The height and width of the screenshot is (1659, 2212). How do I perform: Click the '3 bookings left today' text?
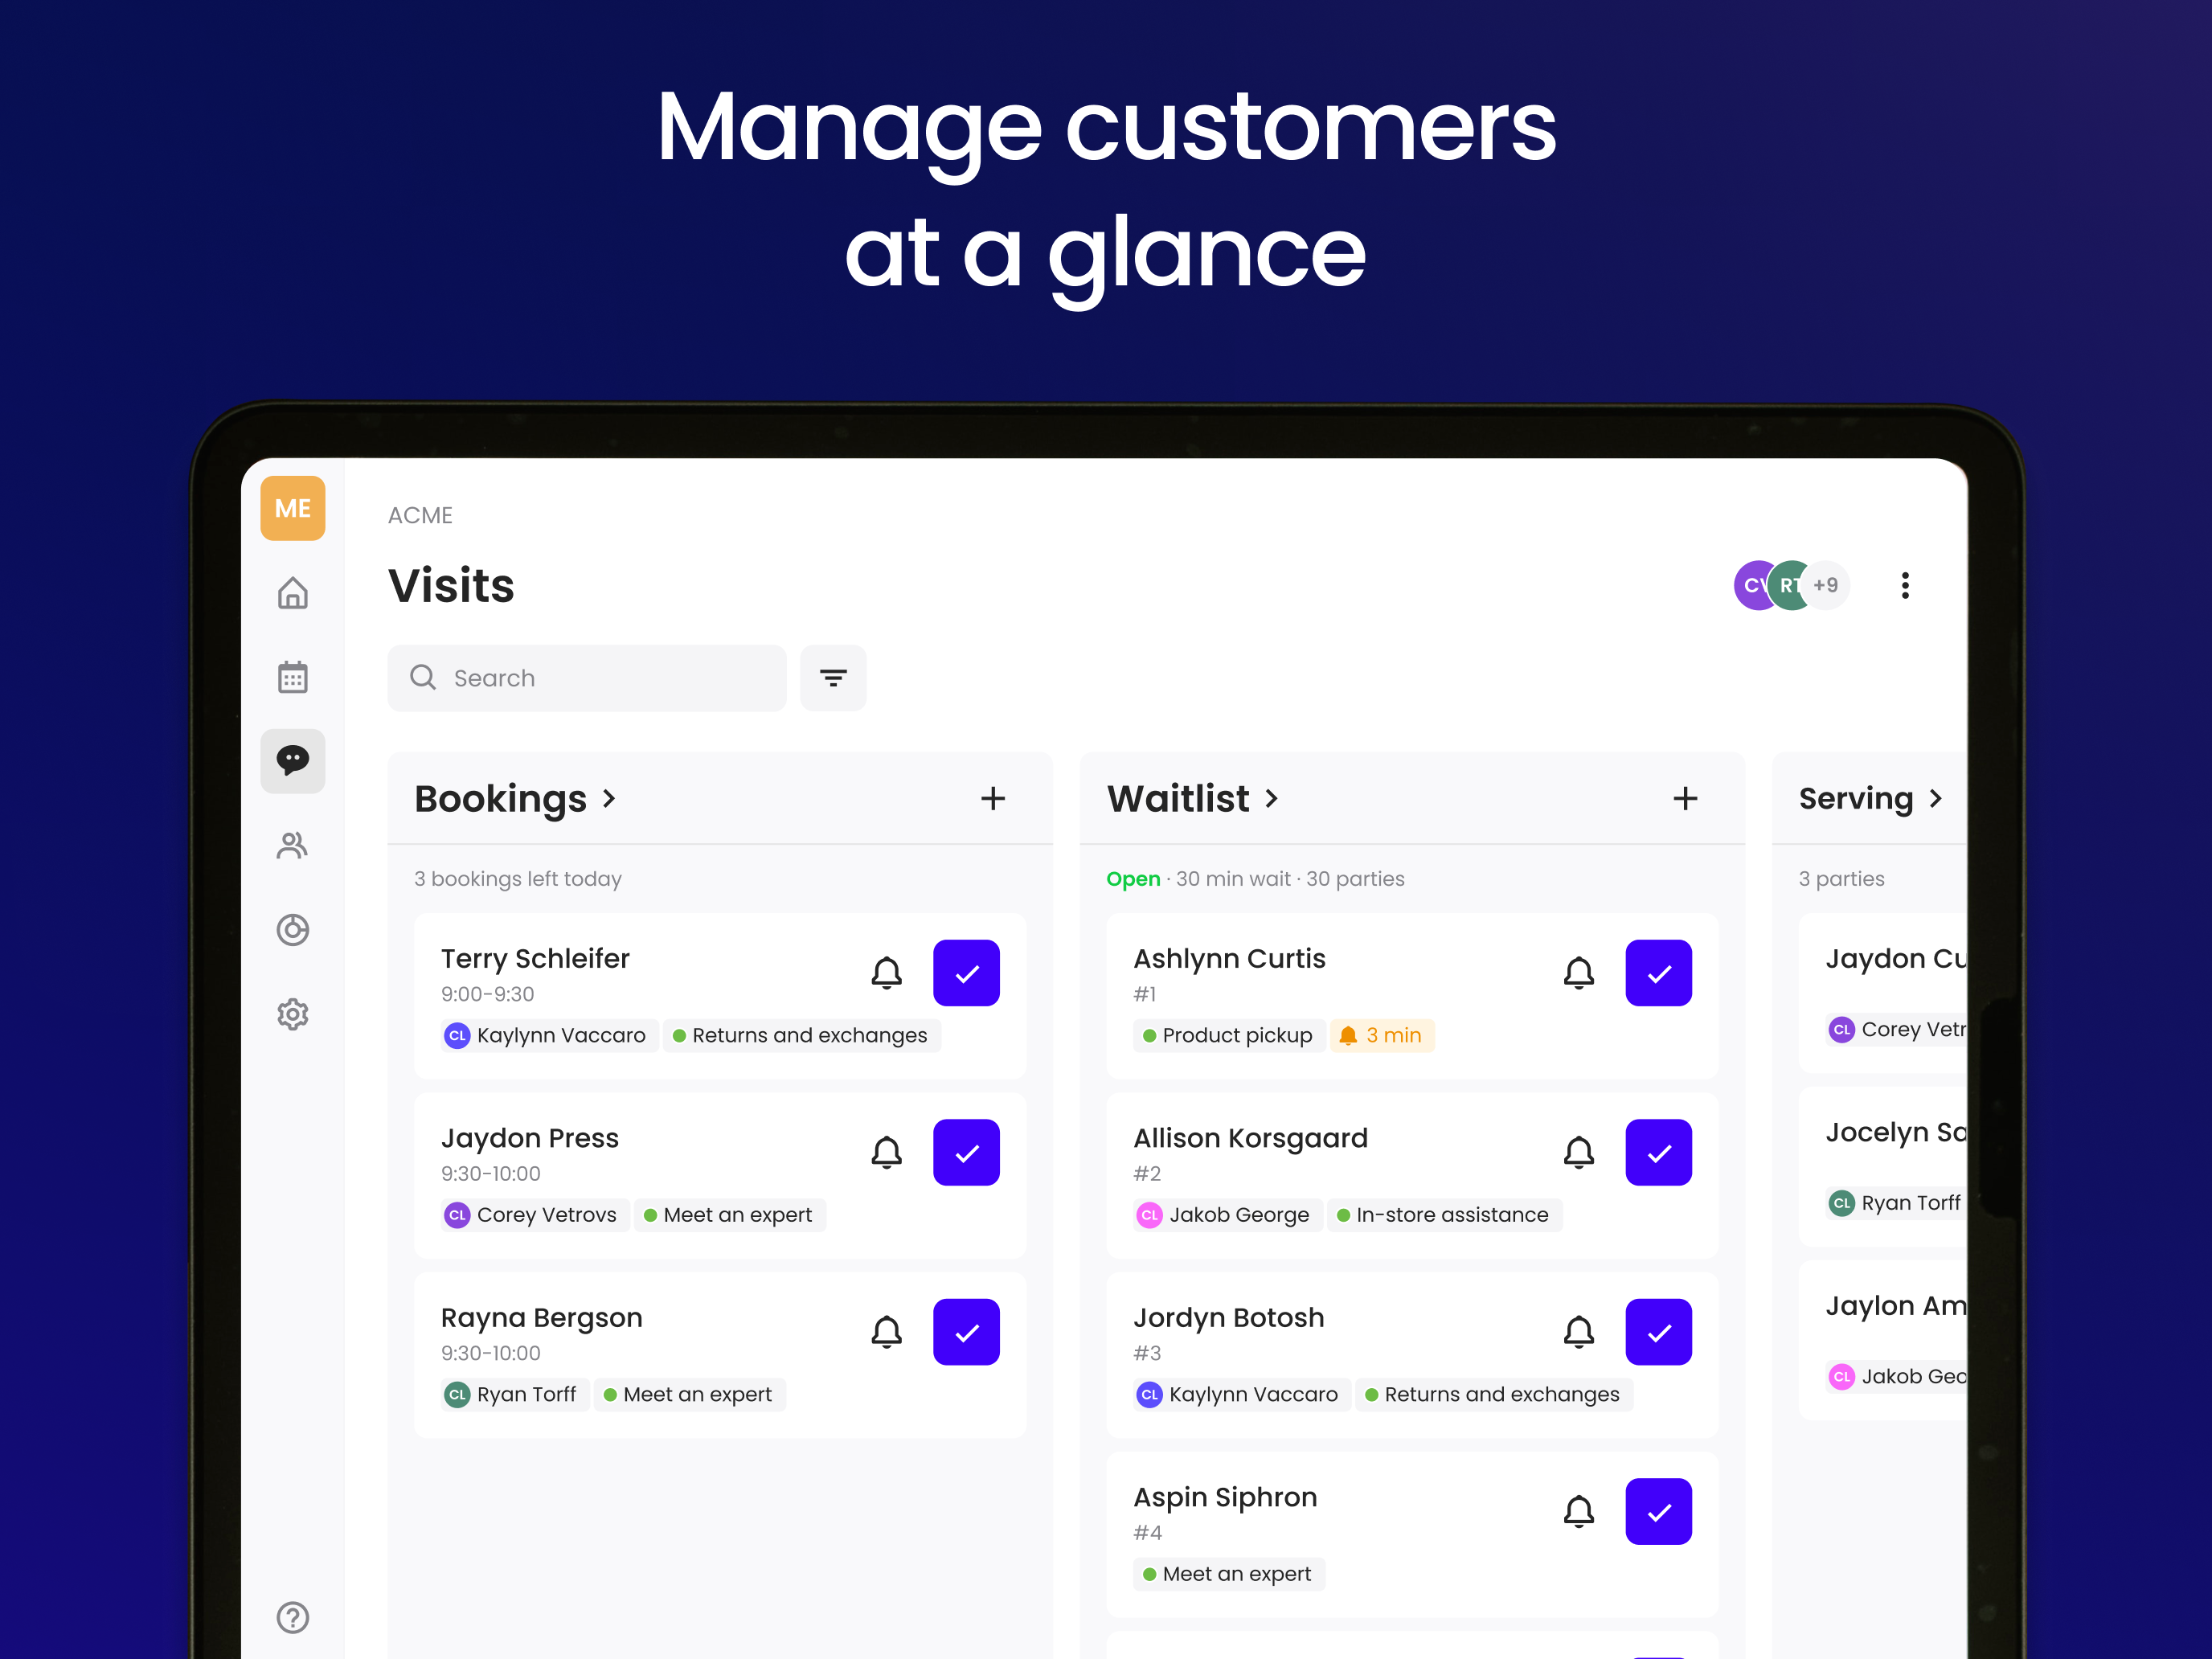[518, 879]
